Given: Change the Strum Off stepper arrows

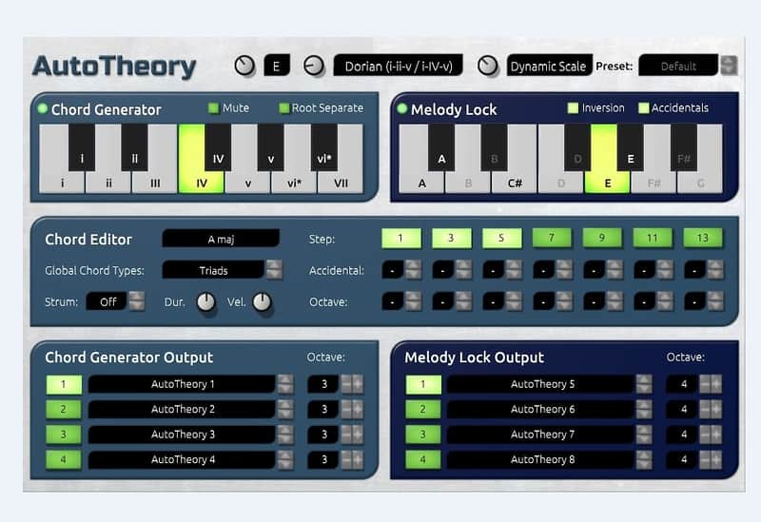Looking at the screenshot, I should tap(137, 301).
